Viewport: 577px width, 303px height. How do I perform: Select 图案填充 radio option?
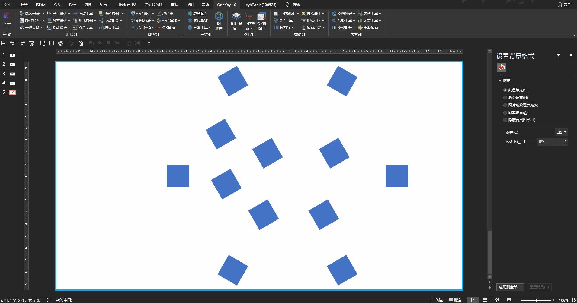coord(505,113)
